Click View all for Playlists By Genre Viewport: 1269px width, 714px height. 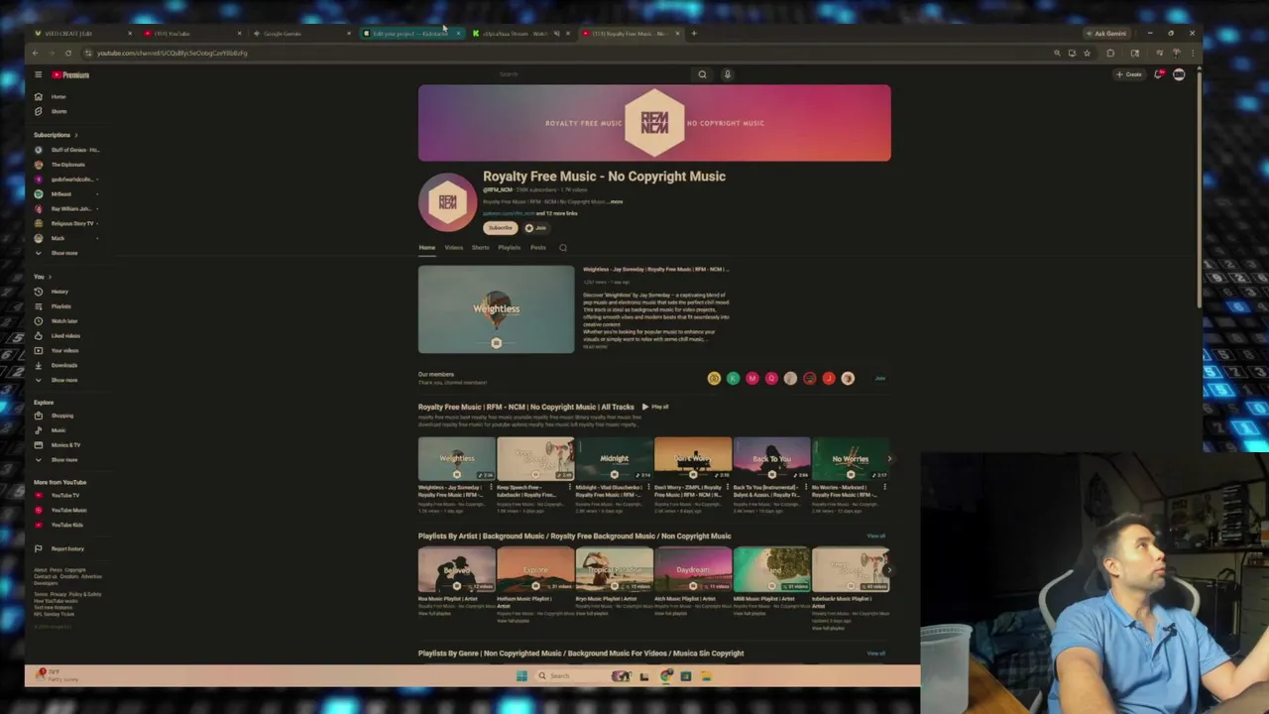pos(875,654)
